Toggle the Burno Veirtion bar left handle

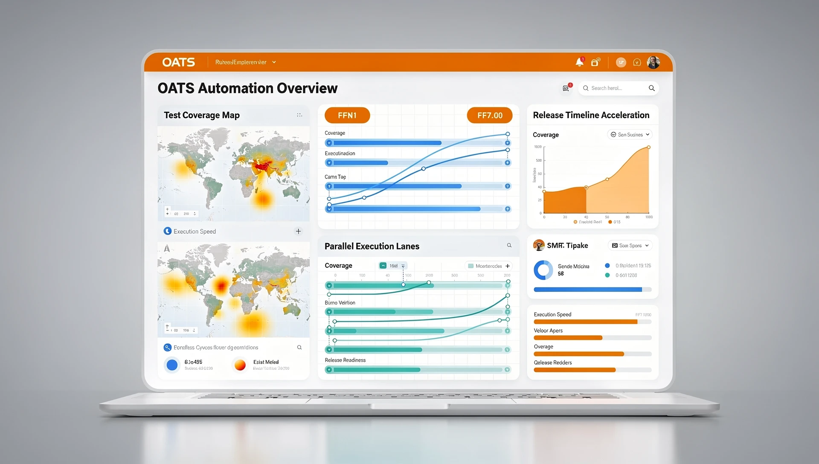click(329, 312)
